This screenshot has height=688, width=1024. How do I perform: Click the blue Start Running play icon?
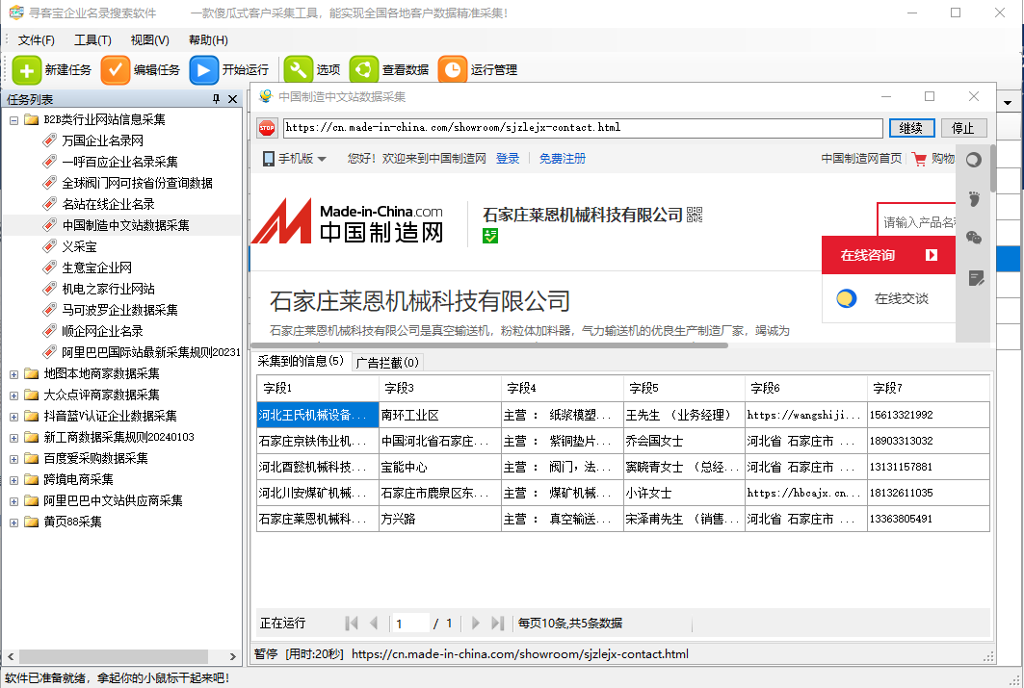pyautogui.click(x=204, y=70)
